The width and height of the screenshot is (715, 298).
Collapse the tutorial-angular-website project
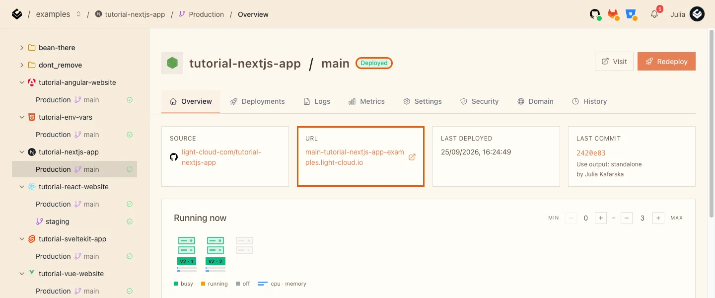pyautogui.click(x=21, y=82)
